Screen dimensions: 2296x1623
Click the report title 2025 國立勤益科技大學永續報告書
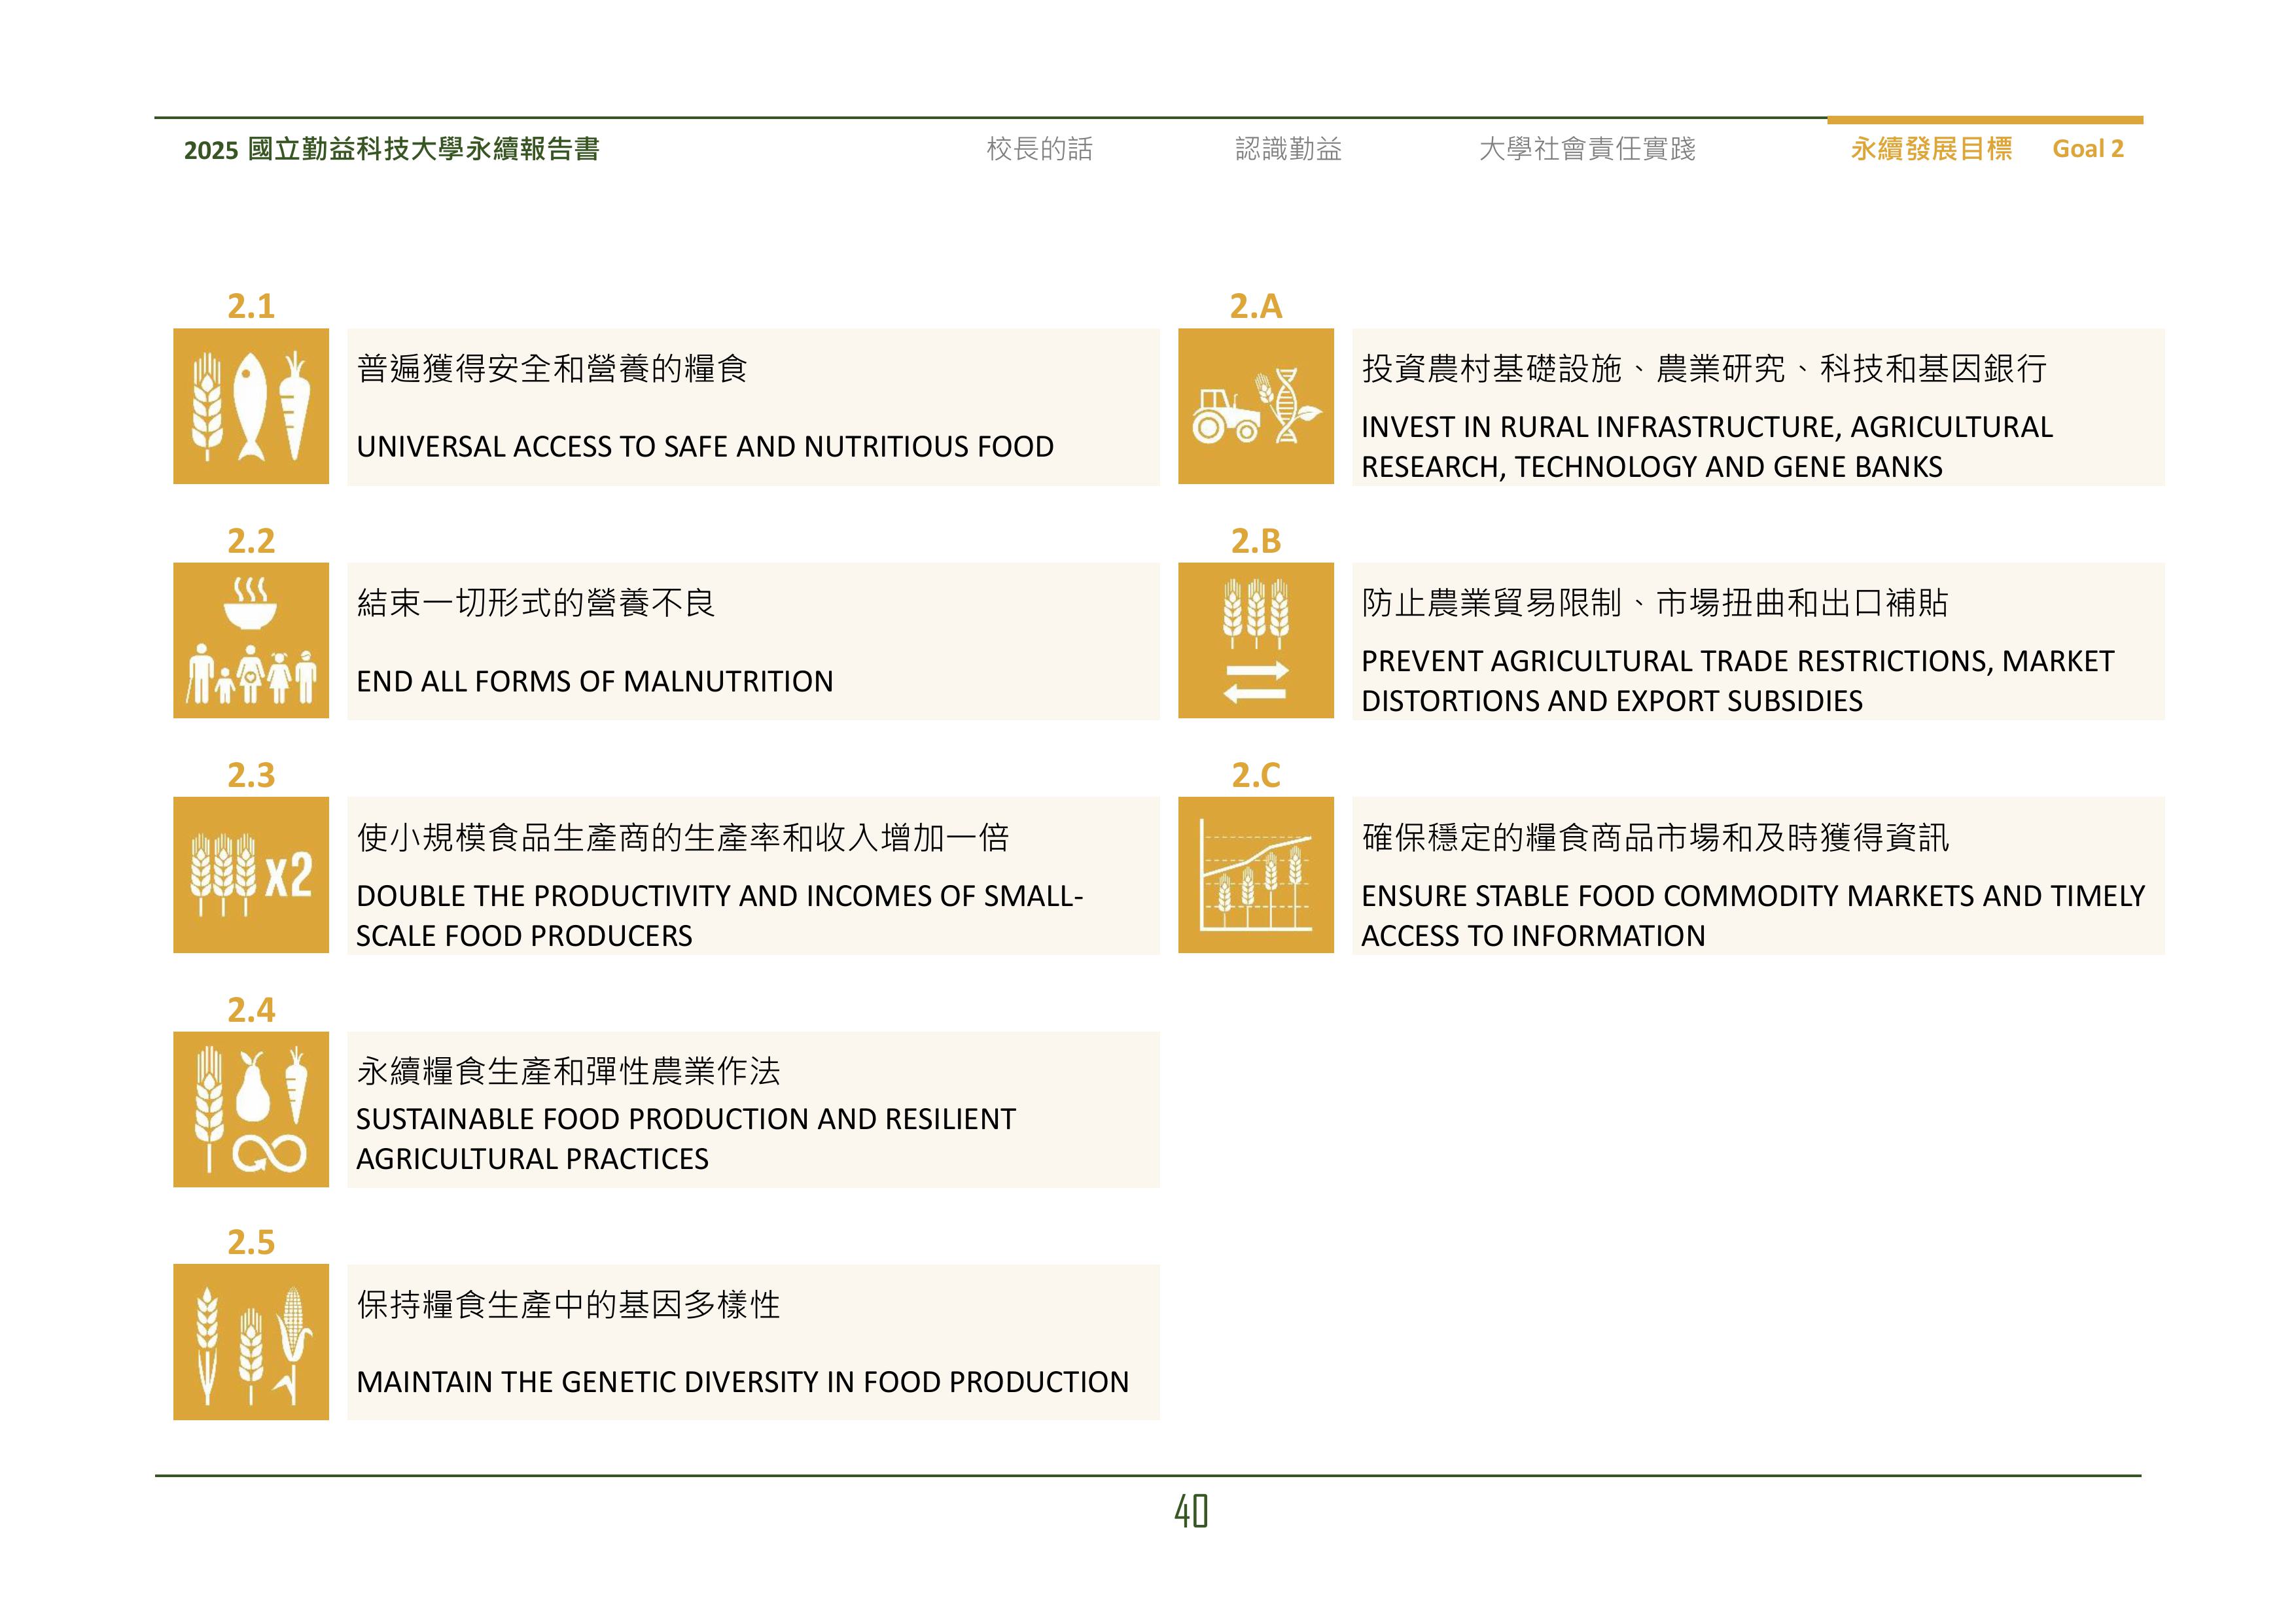391,149
